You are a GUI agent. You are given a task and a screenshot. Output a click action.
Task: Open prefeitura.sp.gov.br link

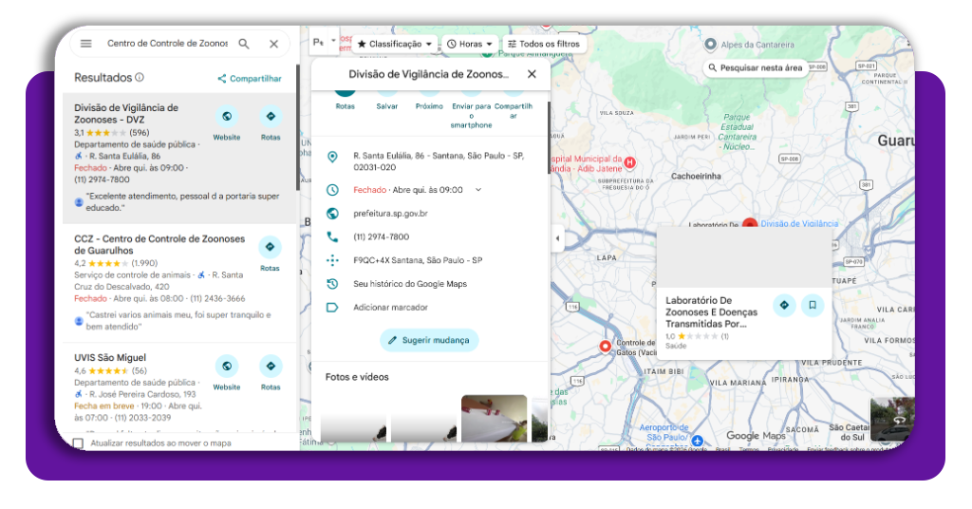click(390, 214)
